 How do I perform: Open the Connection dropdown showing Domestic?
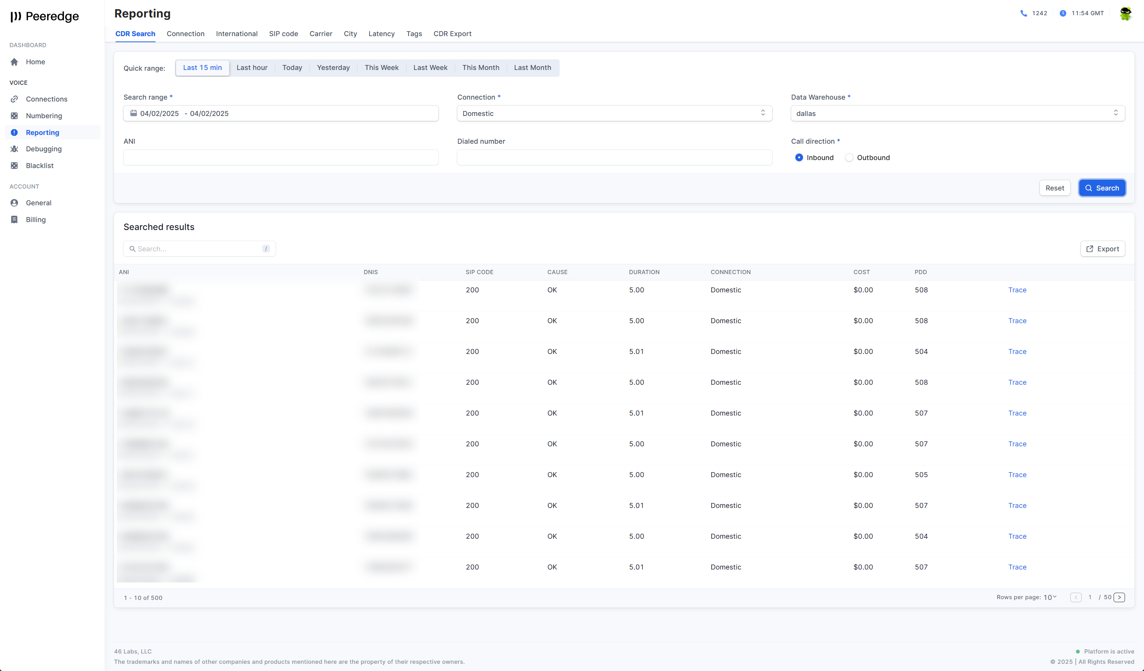(614, 113)
